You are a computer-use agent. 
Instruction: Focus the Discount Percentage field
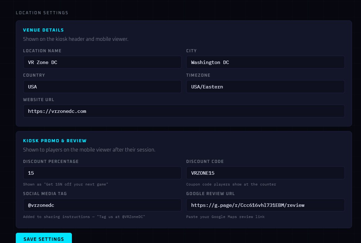tap(102, 173)
